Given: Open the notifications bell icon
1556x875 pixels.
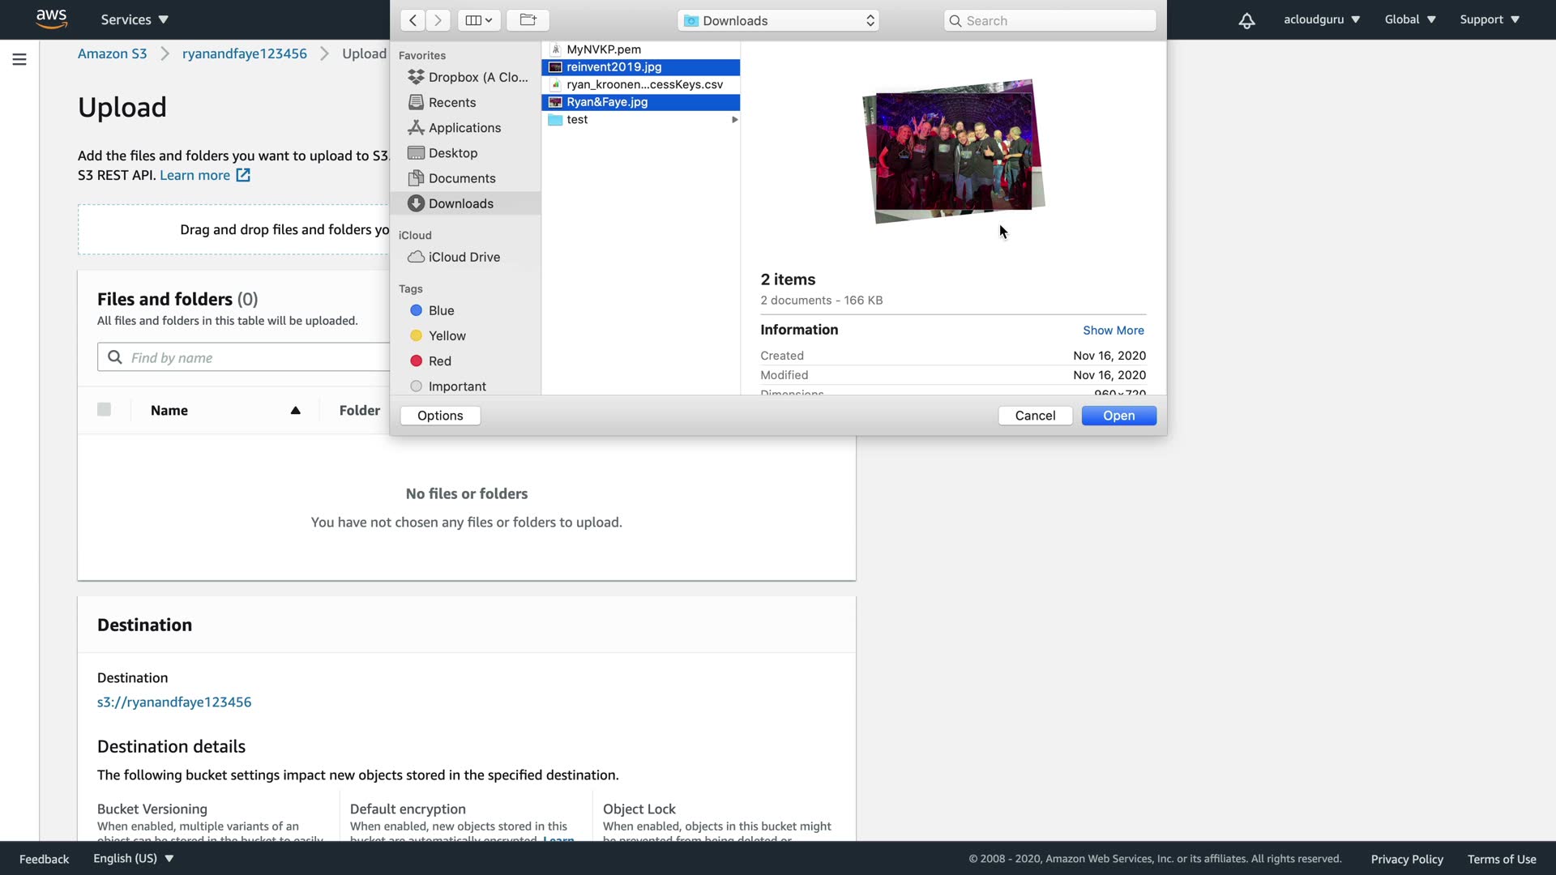Looking at the screenshot, I should (1246, 20).
